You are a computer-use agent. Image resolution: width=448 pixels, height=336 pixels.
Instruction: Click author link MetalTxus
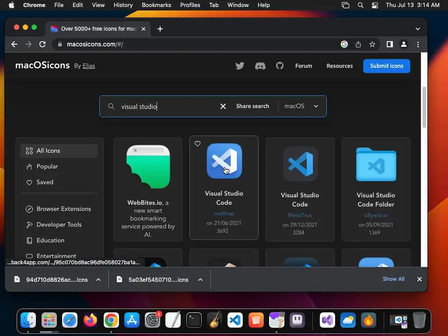300,215
